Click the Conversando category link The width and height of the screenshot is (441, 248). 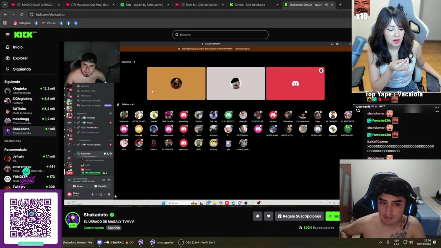94,228
